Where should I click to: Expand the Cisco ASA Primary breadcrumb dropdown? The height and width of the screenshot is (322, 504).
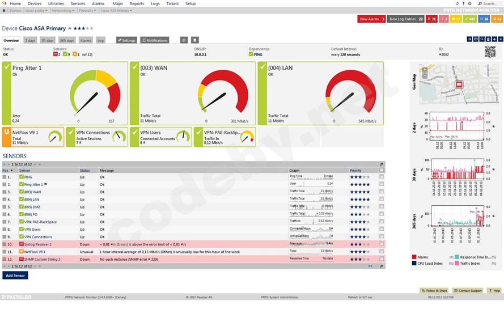[x=131, y=11]
